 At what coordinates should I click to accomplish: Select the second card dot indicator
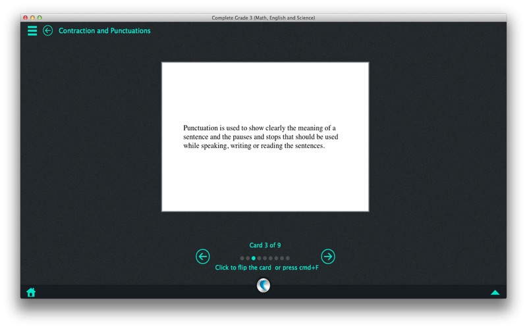pyautogui.click(x=248, y=258)
